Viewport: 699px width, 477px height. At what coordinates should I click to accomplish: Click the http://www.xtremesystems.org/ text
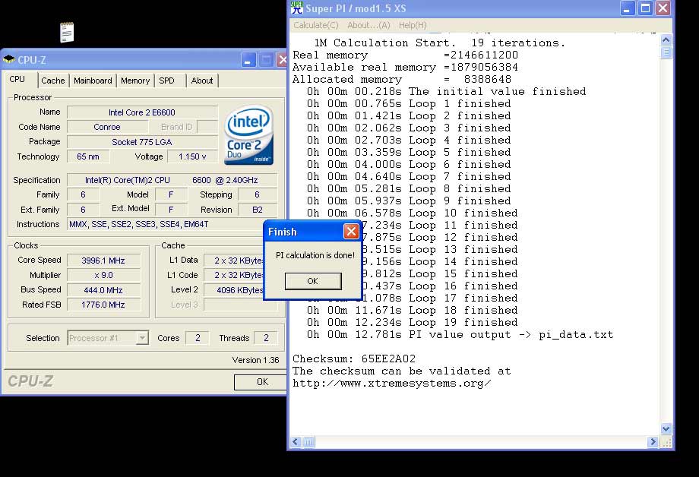392,383
